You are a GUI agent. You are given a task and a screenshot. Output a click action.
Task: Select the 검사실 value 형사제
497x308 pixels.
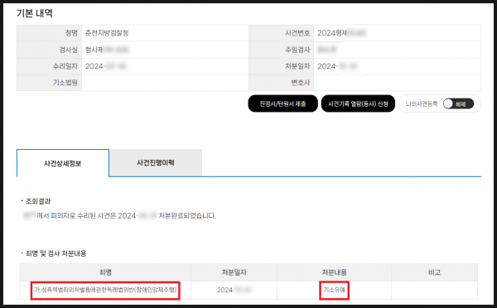click(x=107, y=50)
